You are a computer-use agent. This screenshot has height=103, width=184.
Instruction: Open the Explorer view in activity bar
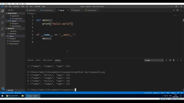pos(3,11)
